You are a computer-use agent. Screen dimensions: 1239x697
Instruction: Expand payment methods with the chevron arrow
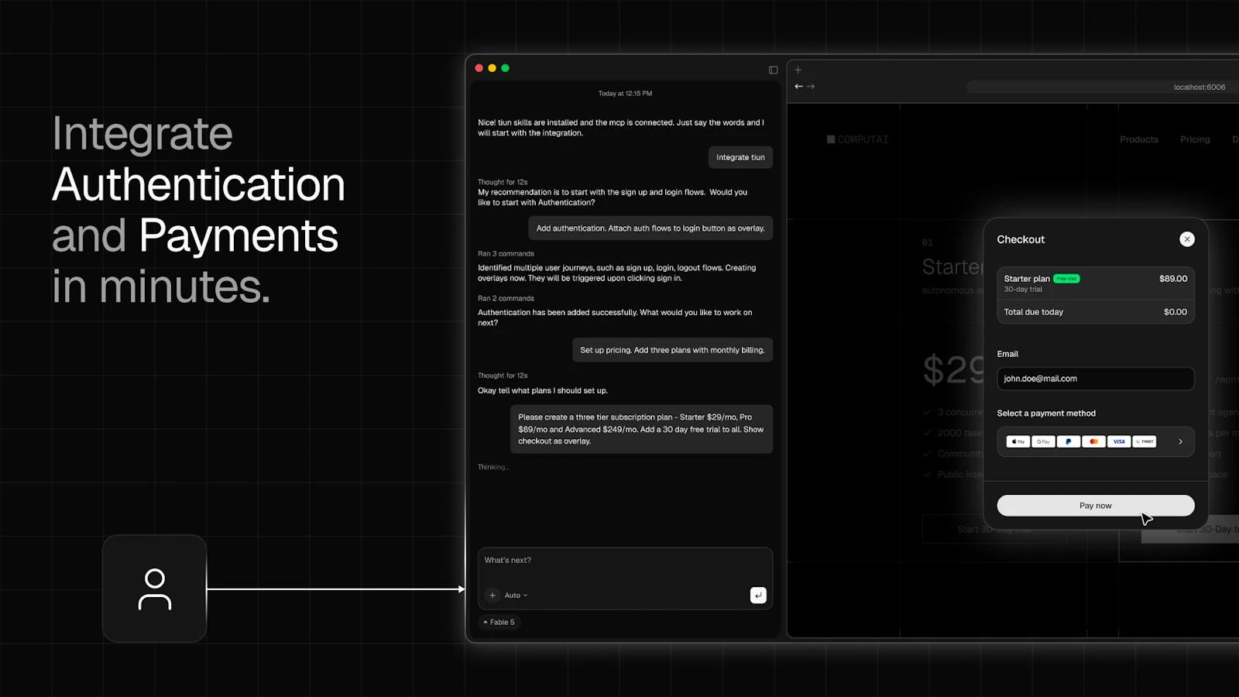click(x=1180, y=441)
